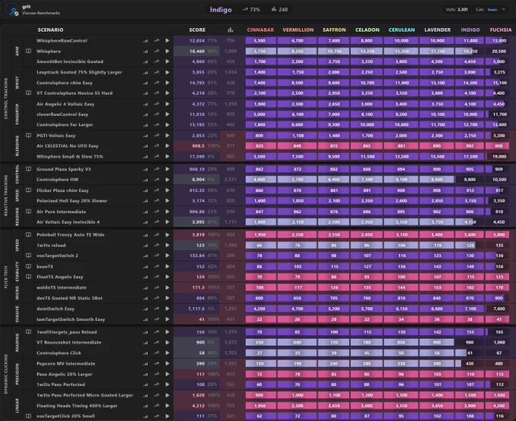Play Polarized Hell Easy 20% Slower
The width and height of the screenshot is (516, 421).
(x=167, y=200)
